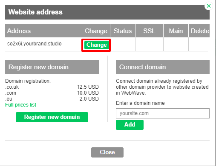Image resolution: width=216 pixels, height=166 pixels.
Task: Click the 2.0 USD price value
Action: click(89, 99)
